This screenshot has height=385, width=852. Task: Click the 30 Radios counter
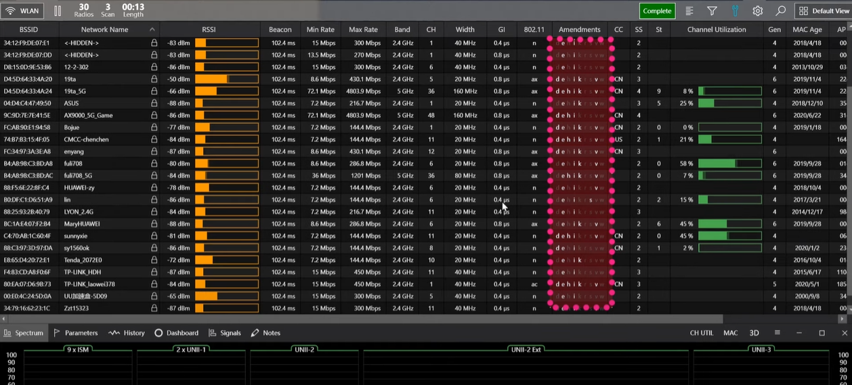click(x=84, y=11)
